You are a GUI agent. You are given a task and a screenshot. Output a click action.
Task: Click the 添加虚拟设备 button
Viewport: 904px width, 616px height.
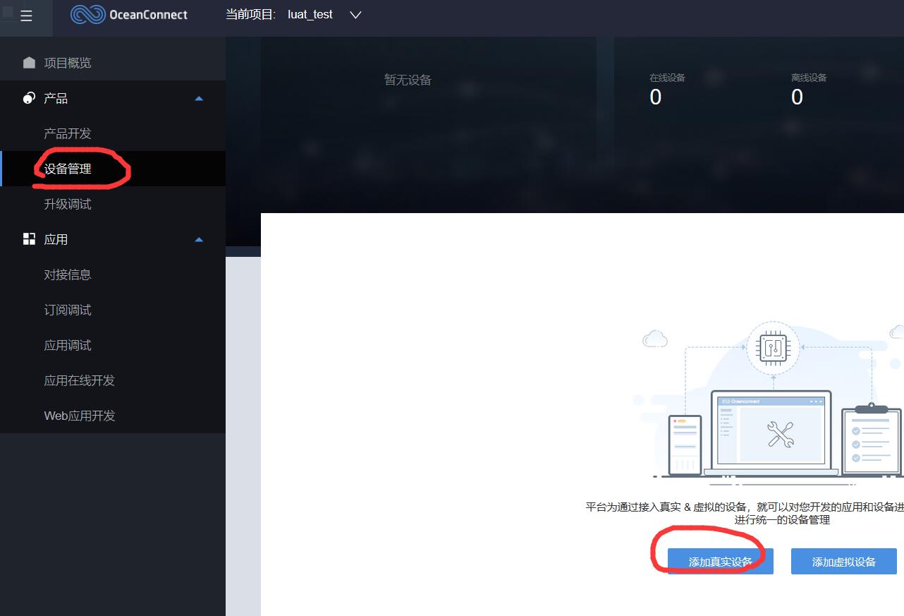point(844,562)
